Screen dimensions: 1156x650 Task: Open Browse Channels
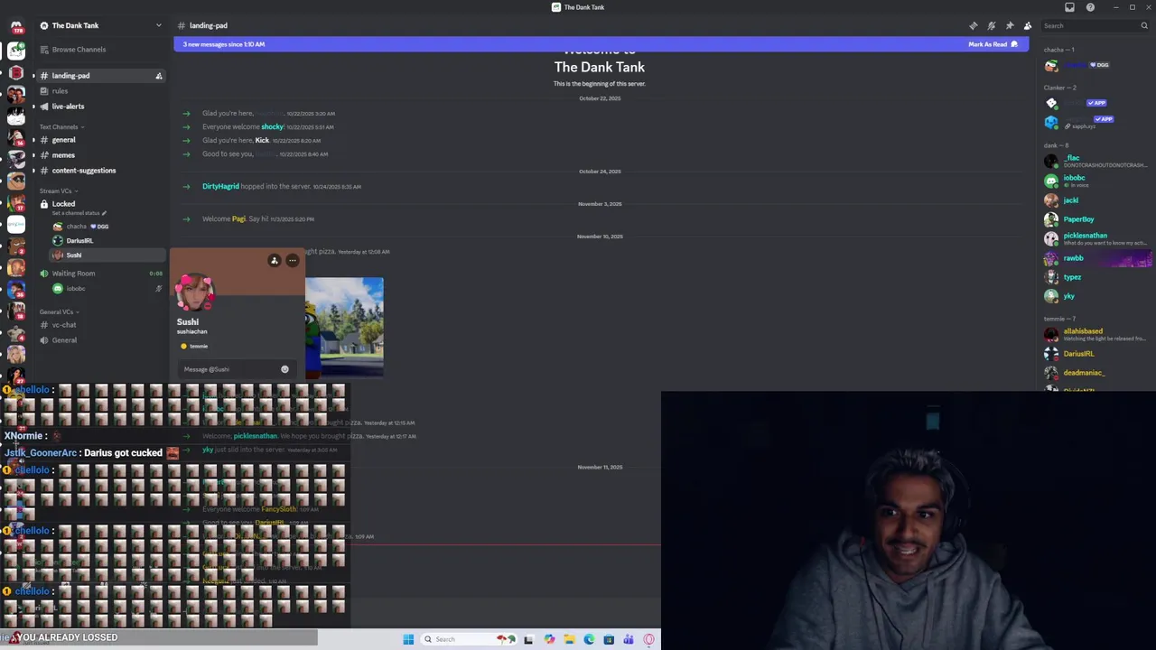coord(79,50)
